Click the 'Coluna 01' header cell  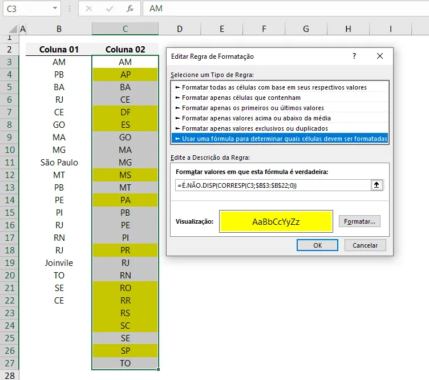[59, 50]
